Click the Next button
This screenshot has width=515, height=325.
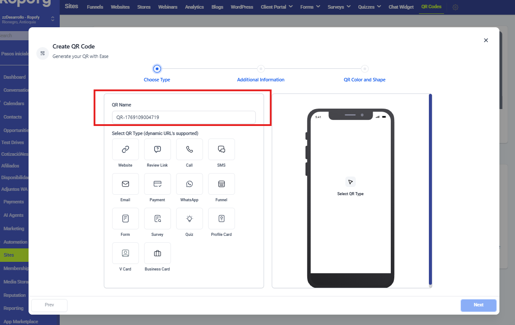pos(478,305)
